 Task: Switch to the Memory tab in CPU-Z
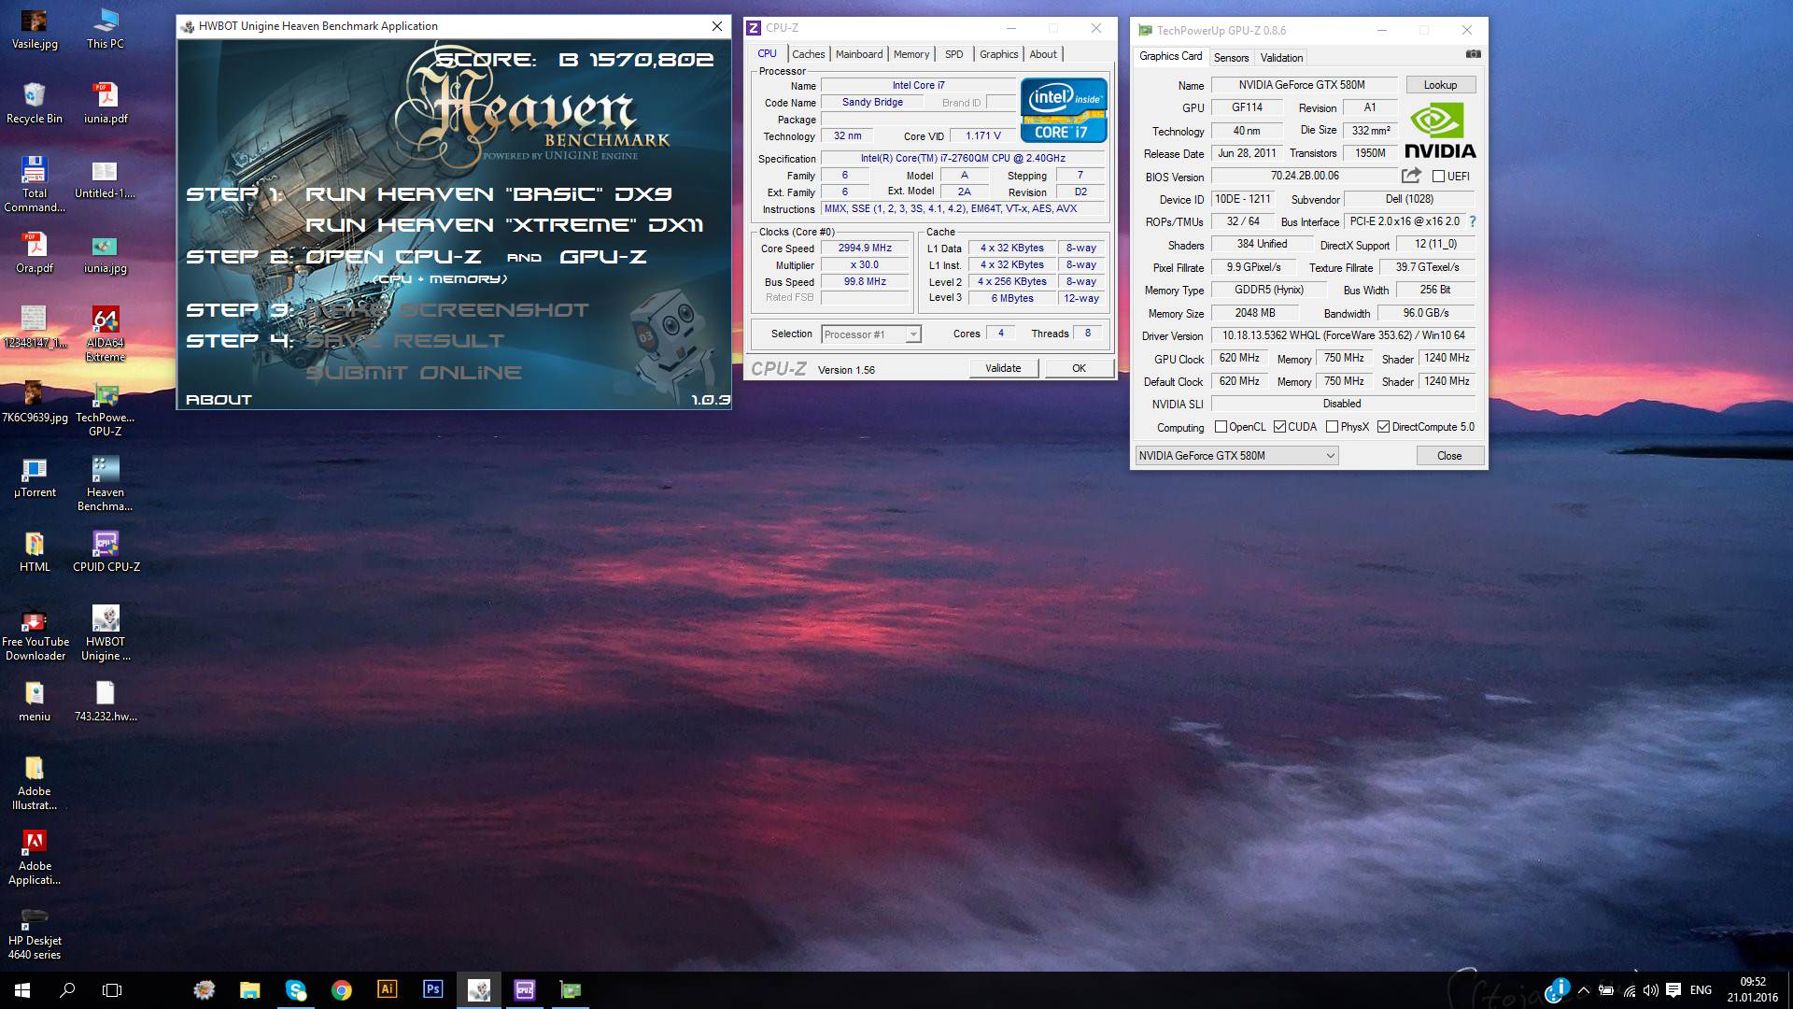click(911, 54)
